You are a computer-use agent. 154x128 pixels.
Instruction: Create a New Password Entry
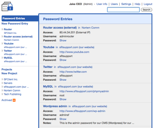coord(15,24)
